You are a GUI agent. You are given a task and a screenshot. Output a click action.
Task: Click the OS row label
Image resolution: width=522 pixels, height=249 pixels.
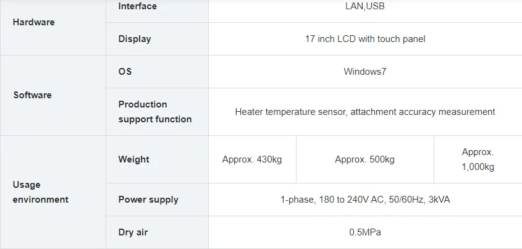click(x=125, y=72)
